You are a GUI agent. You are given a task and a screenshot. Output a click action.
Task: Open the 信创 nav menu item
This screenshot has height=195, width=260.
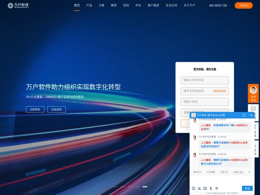pyautogui.click(x=126, y=5)
